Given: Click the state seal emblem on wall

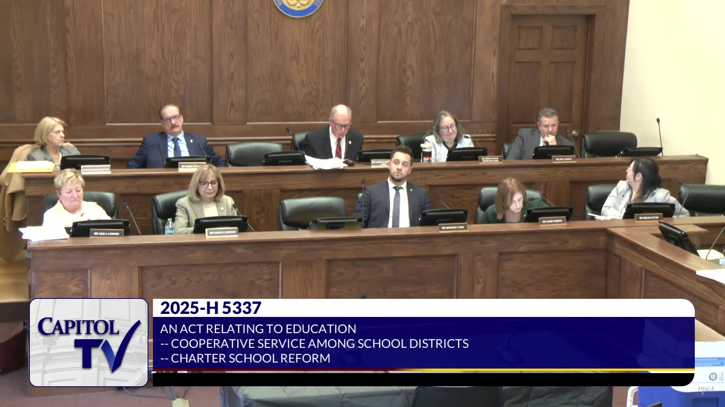Looking at the screenshot, I should click(x=298, y=8).
